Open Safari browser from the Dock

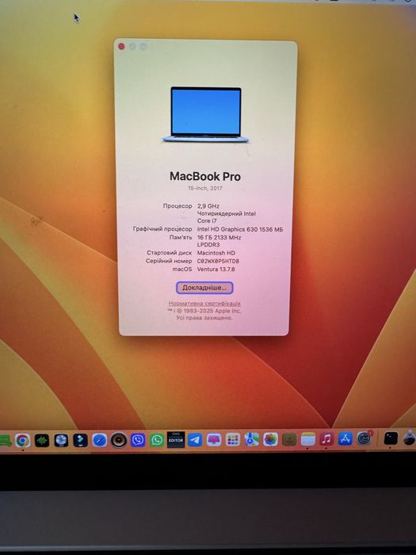pyautogui.click(x=99, y=440)
